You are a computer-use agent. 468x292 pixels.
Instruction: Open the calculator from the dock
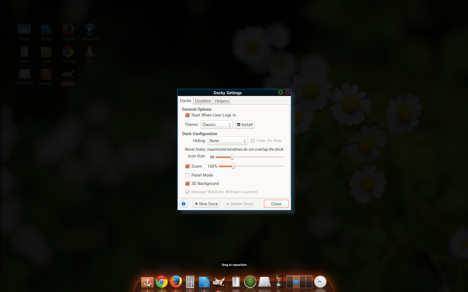click(x=190, y=282)
